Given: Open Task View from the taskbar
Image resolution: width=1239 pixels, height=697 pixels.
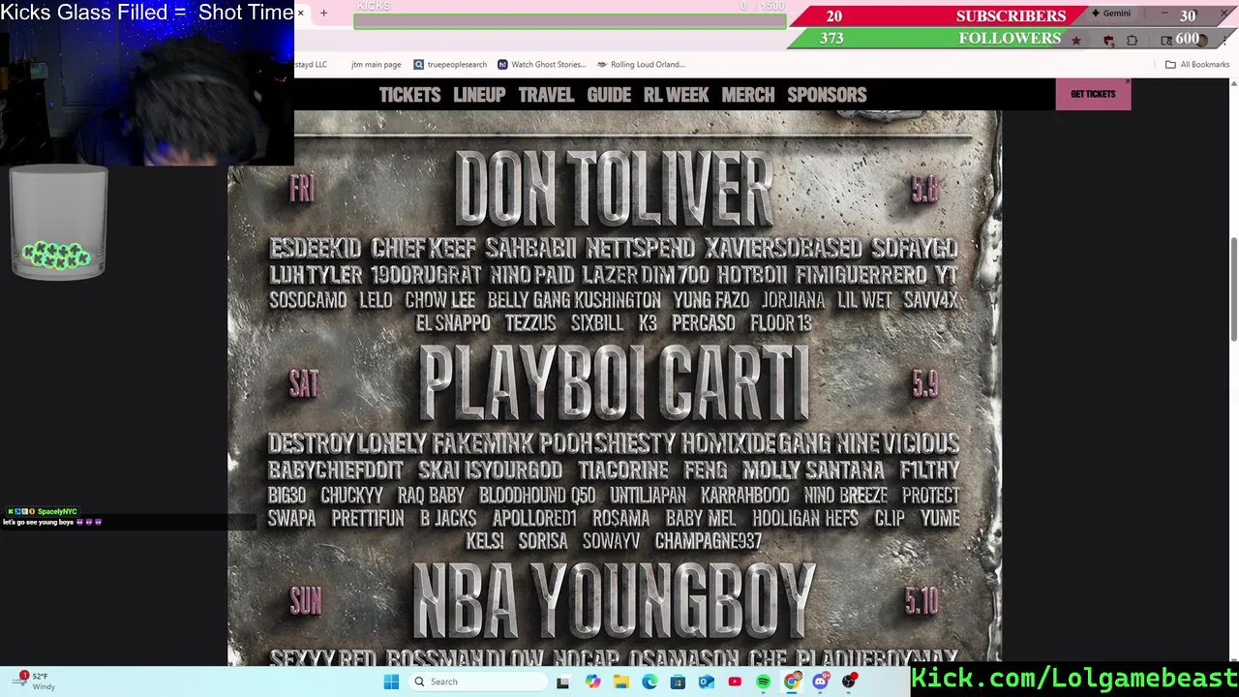Looking at the screenshot, I should (562, 682).
